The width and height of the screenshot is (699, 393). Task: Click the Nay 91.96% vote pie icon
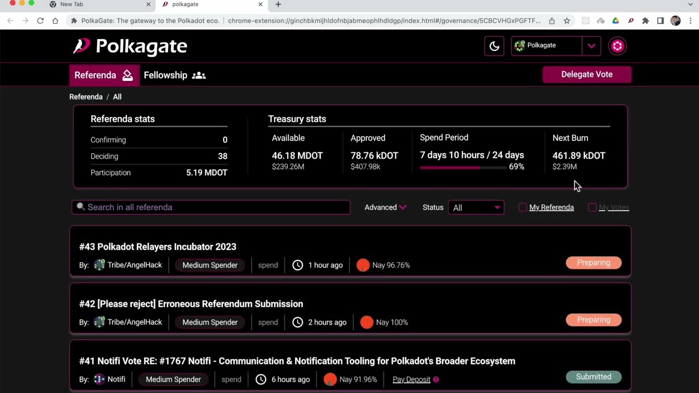pyautogui.click(x=330, y=379)
